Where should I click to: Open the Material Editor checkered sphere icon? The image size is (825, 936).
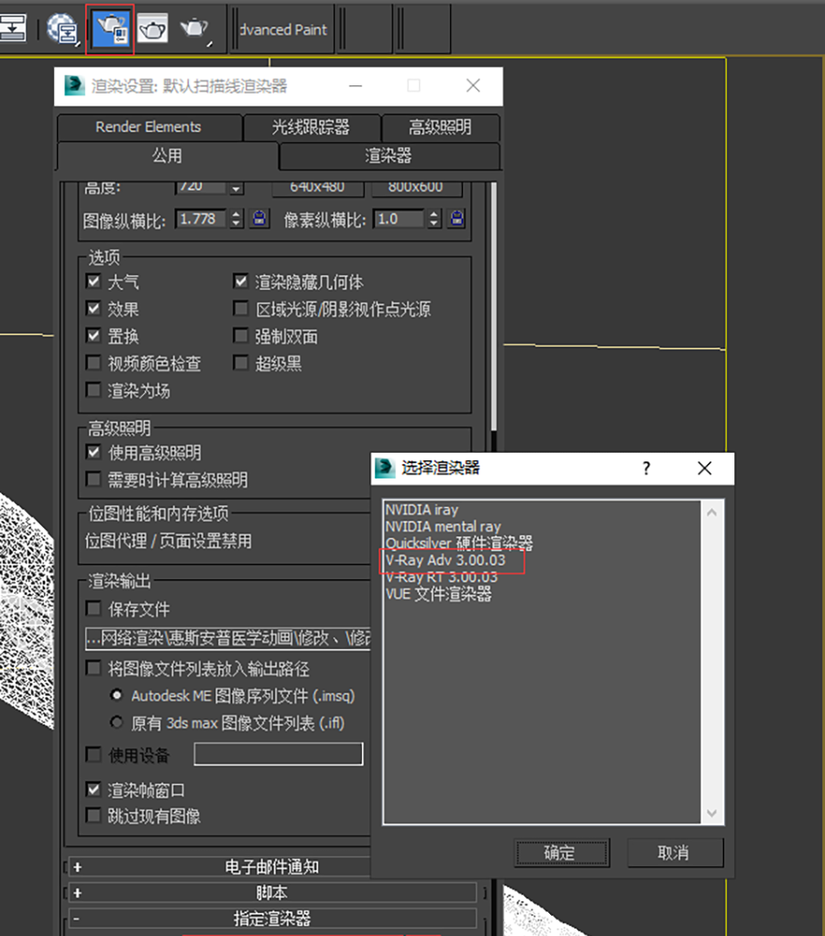coord(62,28)
